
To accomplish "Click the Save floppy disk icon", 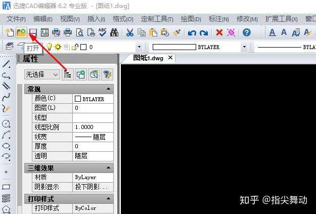I will pos(33,32).
